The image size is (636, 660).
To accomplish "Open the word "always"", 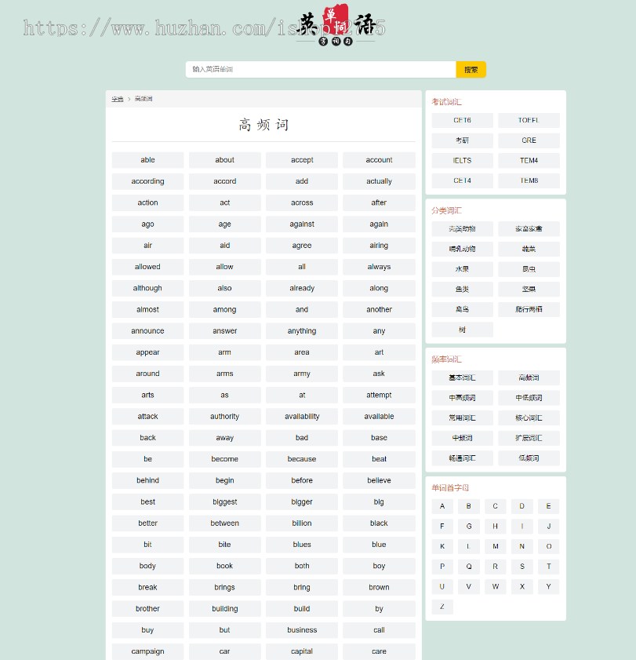I will pos(379,267).
